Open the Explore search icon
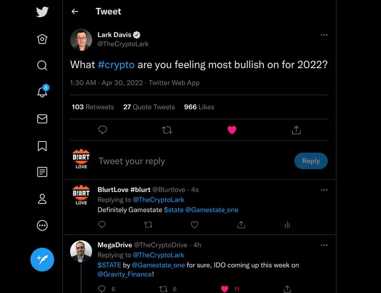 [x=42, y=65]
